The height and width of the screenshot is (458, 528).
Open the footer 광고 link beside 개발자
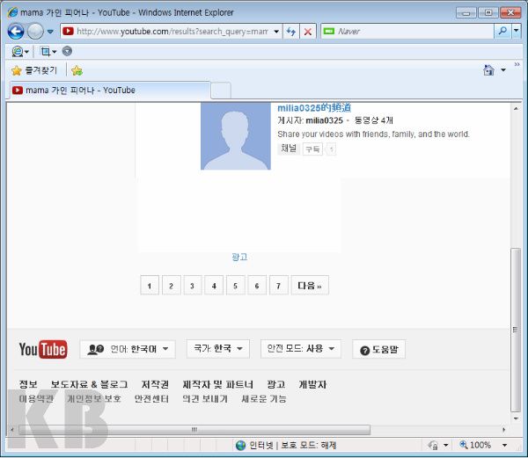point(276,384)
